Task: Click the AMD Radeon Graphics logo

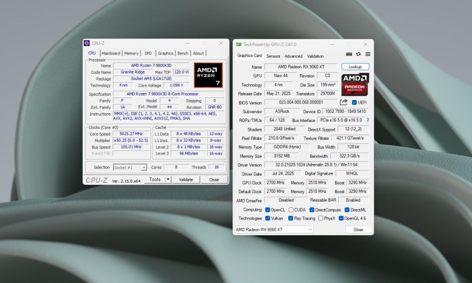Action: (x=355, y=84)
